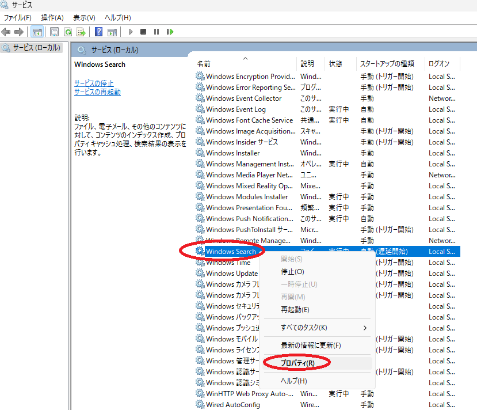This screenshot has width=477, height=410.
Task: Click gear icon beside WinHTTP Web Proxy Auto
Action: coord(200,393)
